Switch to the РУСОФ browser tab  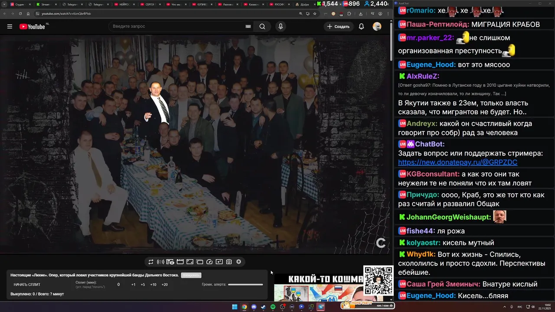(280, 4)
